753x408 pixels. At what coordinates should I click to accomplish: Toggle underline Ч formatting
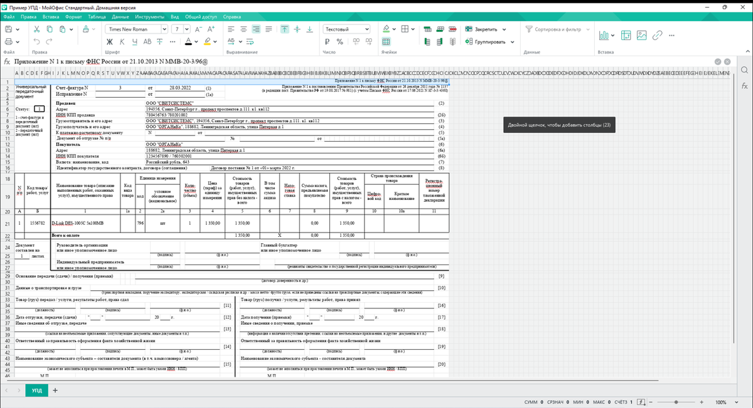[x=135, y=41]
